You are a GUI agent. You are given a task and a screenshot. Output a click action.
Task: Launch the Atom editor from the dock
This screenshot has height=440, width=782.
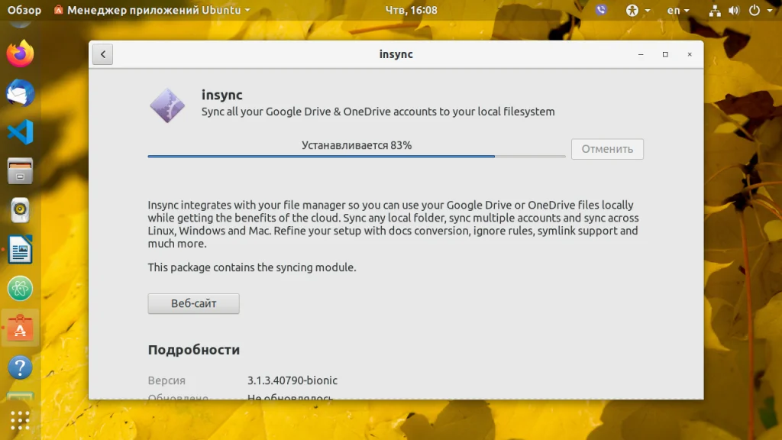pyautogui.click(x=21, y=288)
